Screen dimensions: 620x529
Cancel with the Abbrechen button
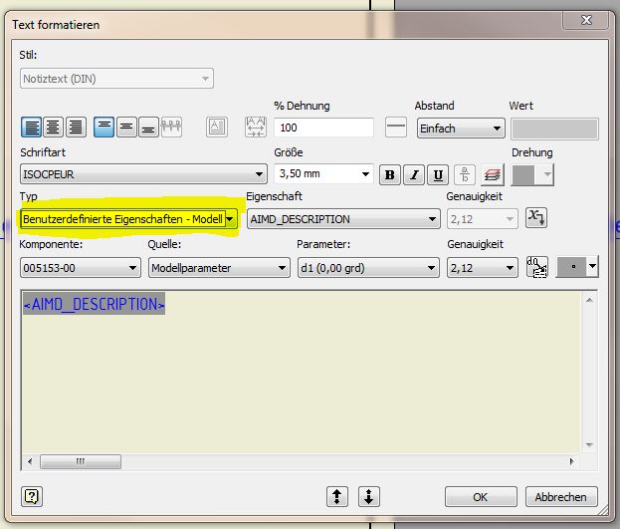pyautogui.click(x=561, y=496)
